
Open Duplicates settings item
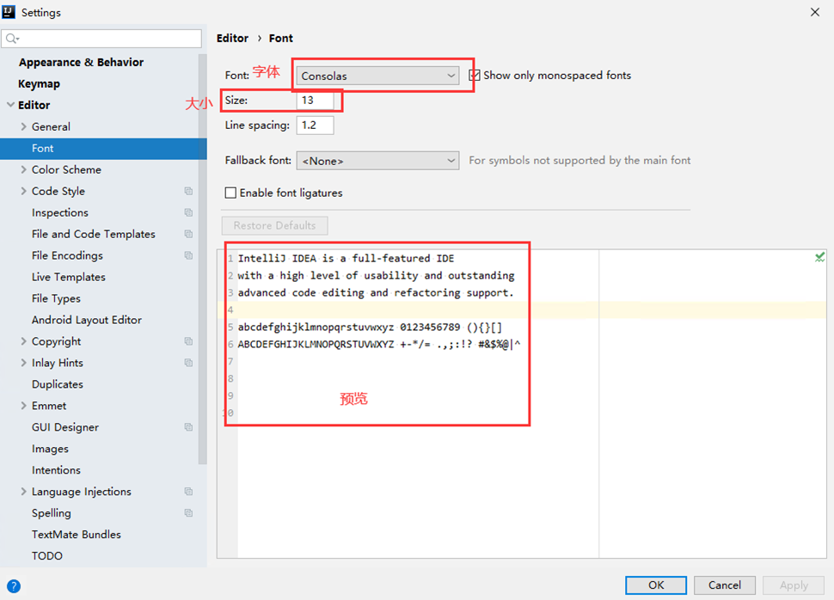(58, 384)
